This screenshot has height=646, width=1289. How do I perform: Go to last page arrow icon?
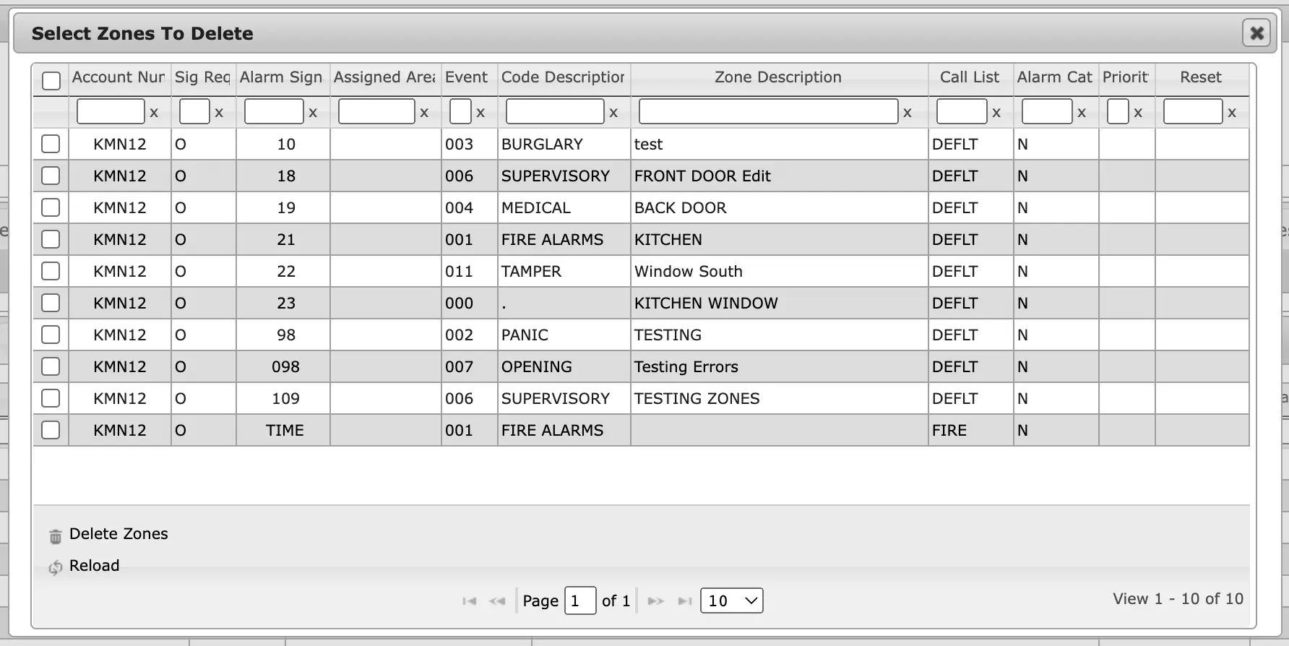click(x=685, y=600)
